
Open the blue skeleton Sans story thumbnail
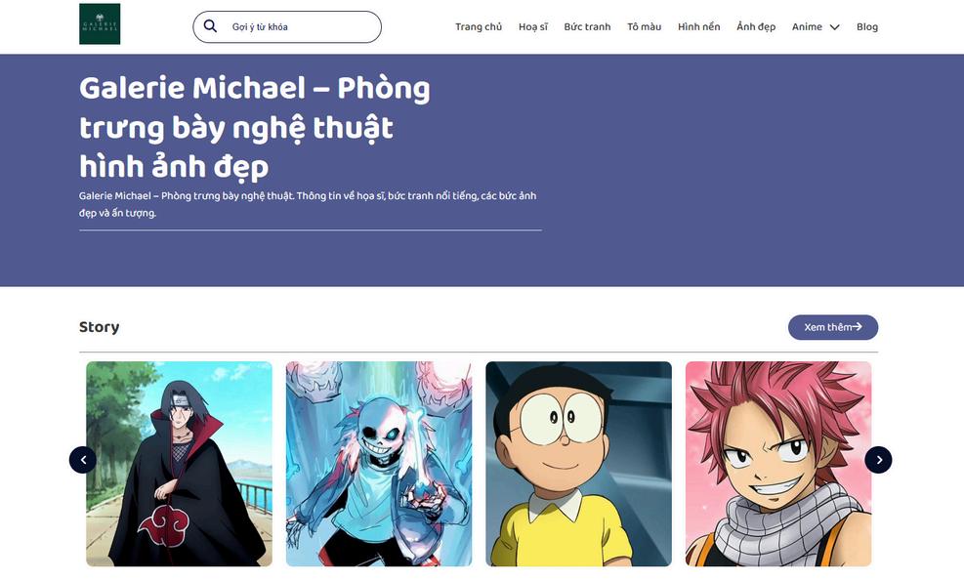pyautogui.click(x=379, y=464)
